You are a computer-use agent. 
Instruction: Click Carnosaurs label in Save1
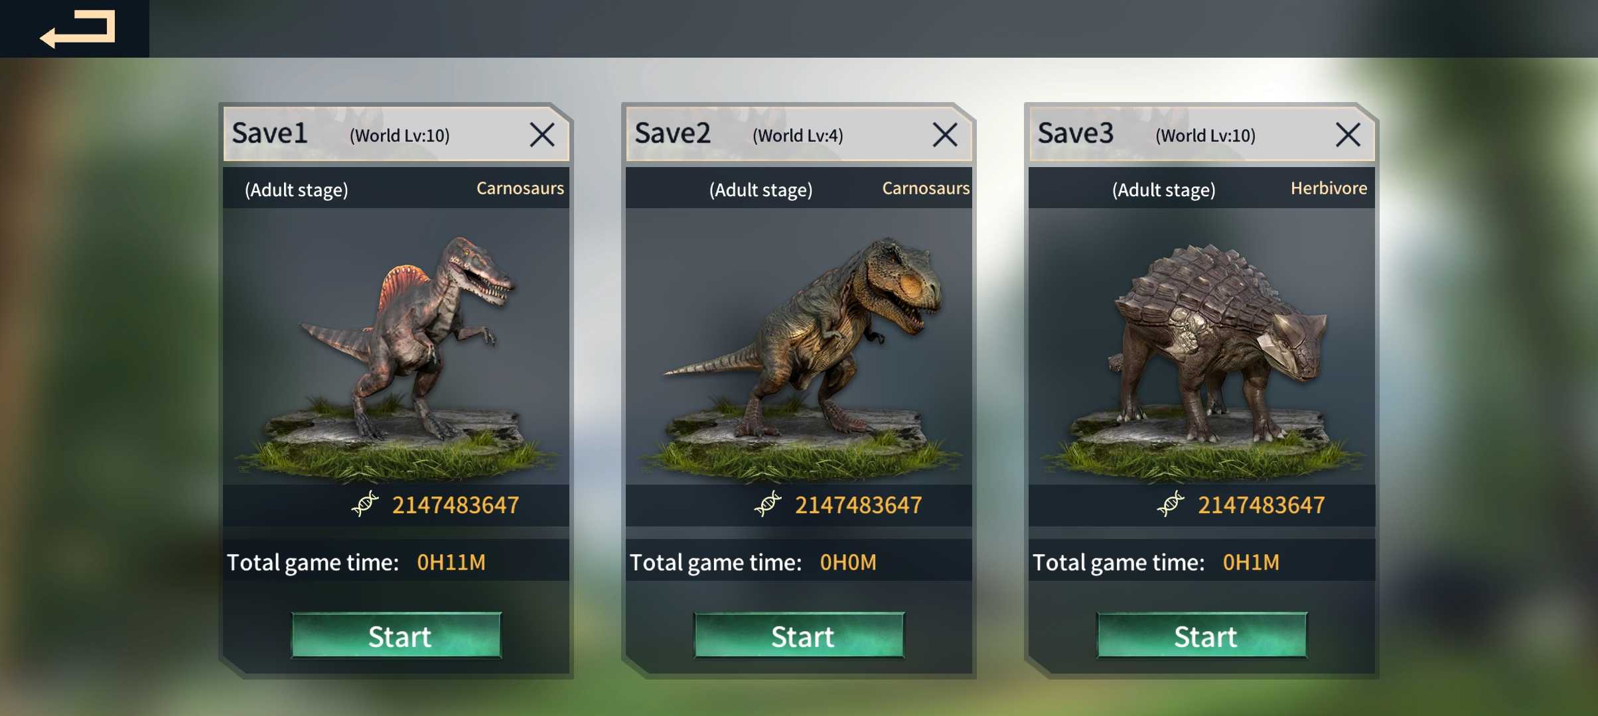520,188
